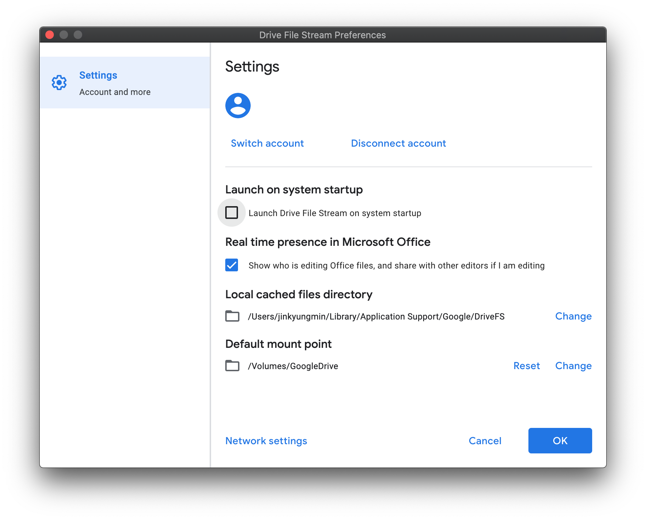Viewport: 646px width, 520px height.
Task: Change the default mount point
Action: coord(573,366)
